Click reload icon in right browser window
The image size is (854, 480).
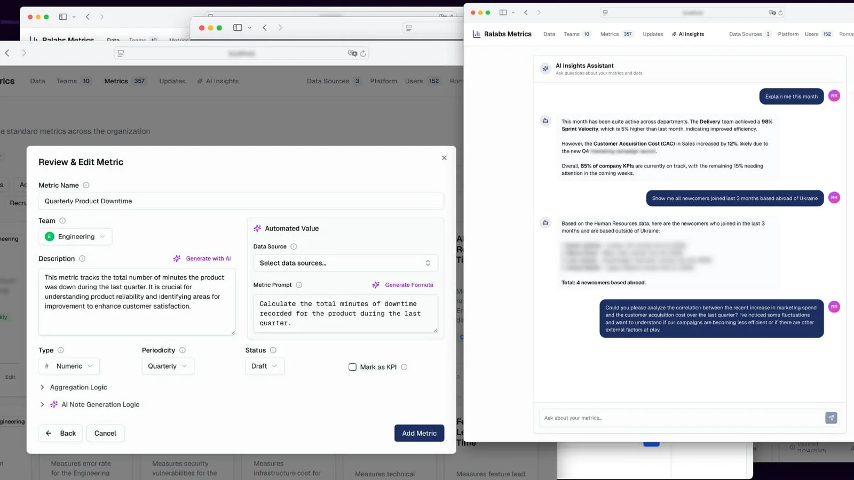click(780, 13)
